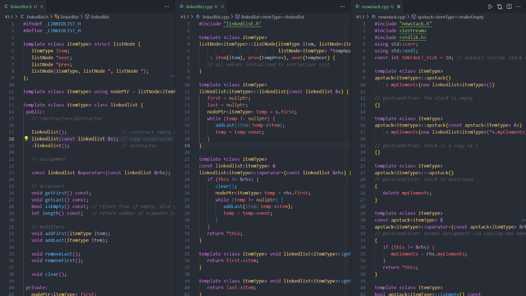The image size is (526, 296).
Task: Close the newstack.cpp tab
Action: point(399,7)
